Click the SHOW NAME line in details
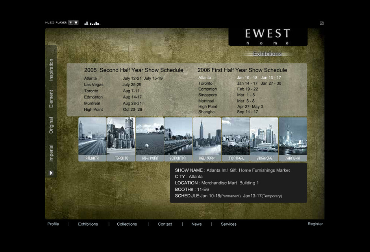 coord(232,170)
